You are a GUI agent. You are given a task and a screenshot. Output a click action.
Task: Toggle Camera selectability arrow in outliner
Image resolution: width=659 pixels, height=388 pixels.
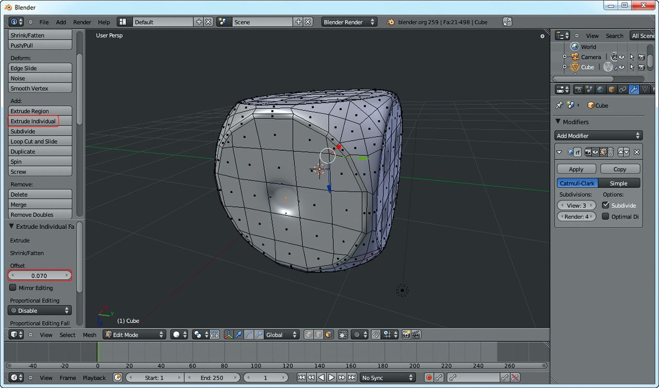tap(632, 57)
